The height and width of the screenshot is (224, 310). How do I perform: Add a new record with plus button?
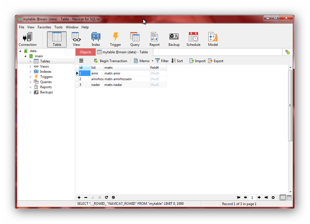point(79,197)
